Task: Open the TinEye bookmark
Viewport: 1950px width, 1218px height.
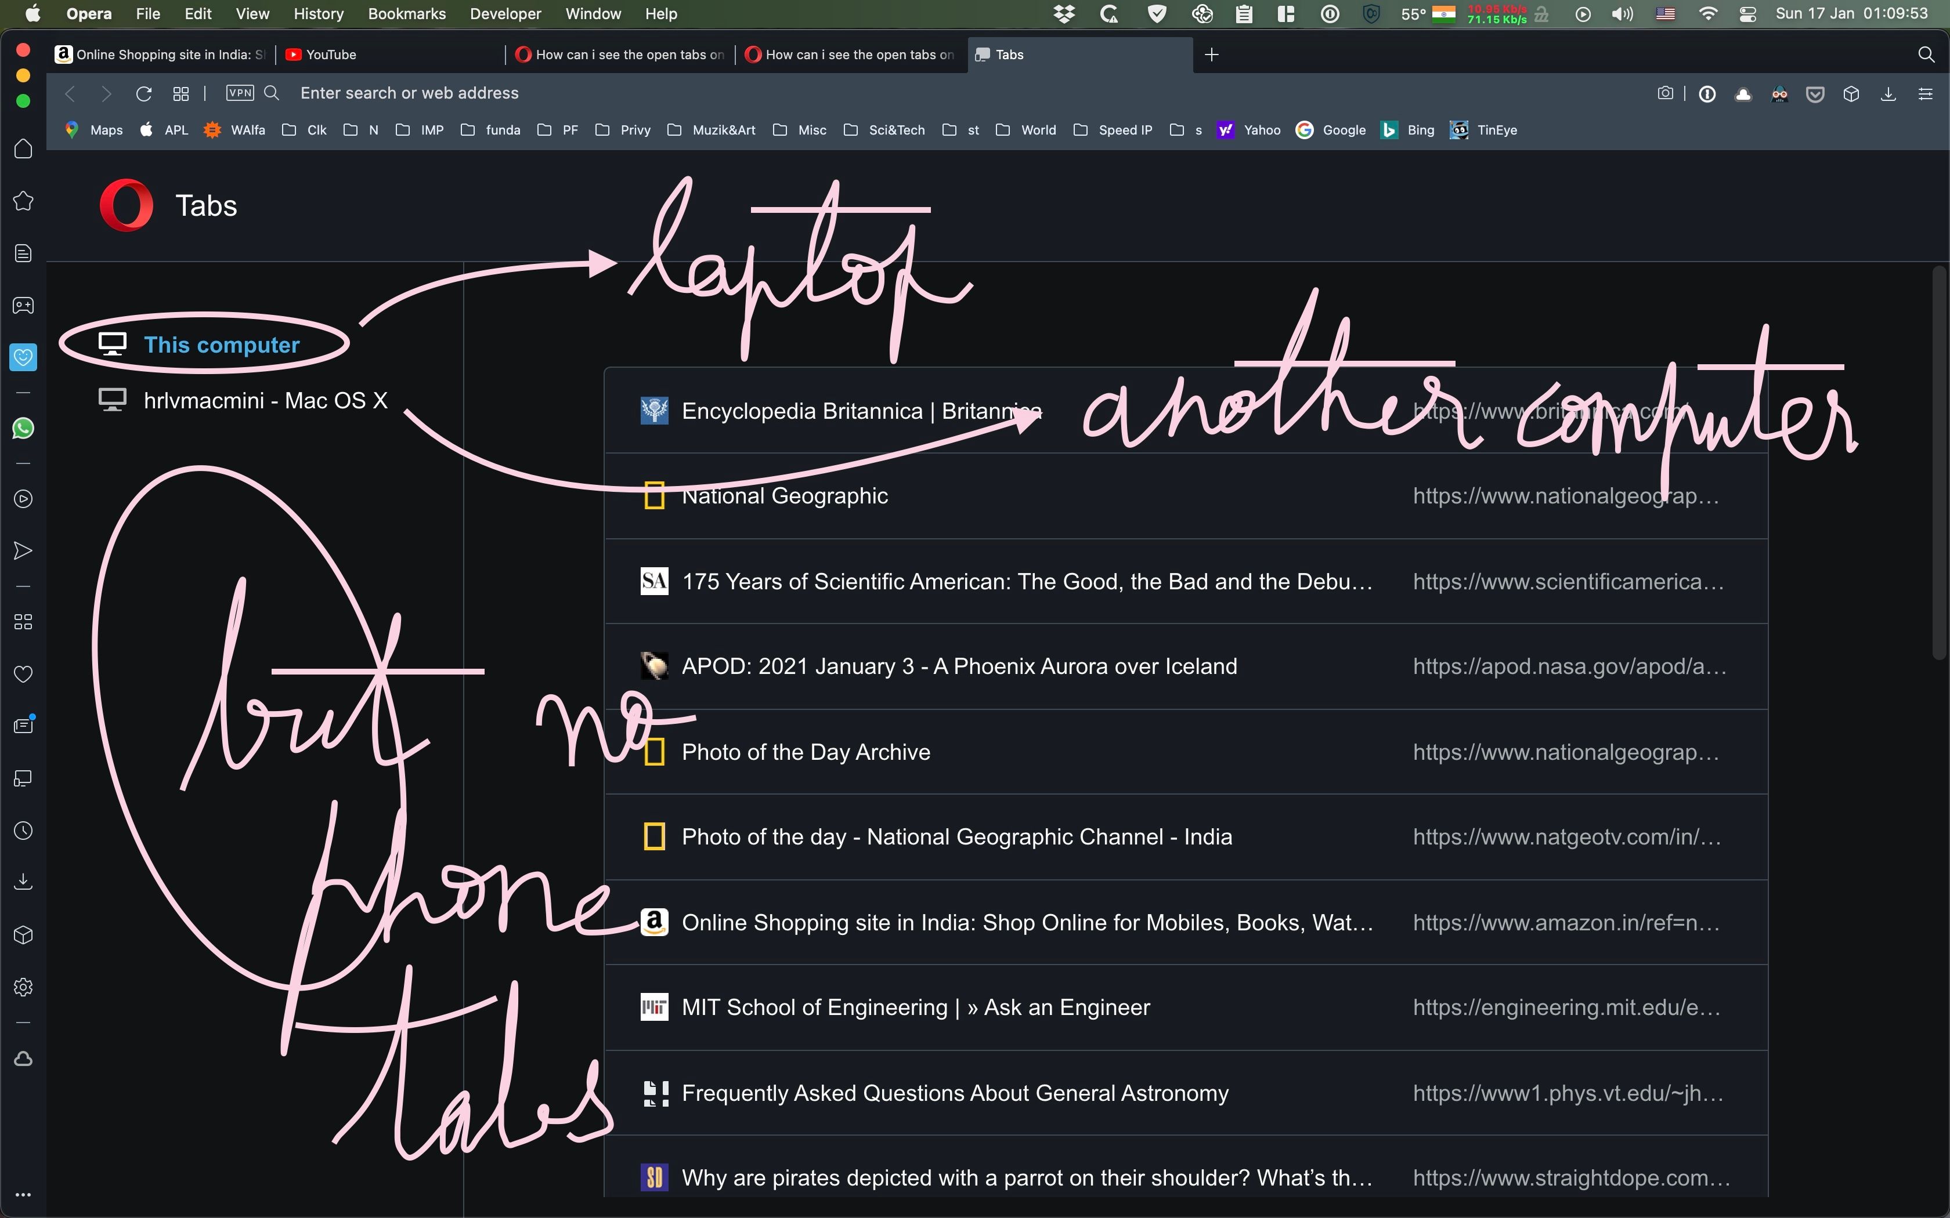Action: (1483, 130)
